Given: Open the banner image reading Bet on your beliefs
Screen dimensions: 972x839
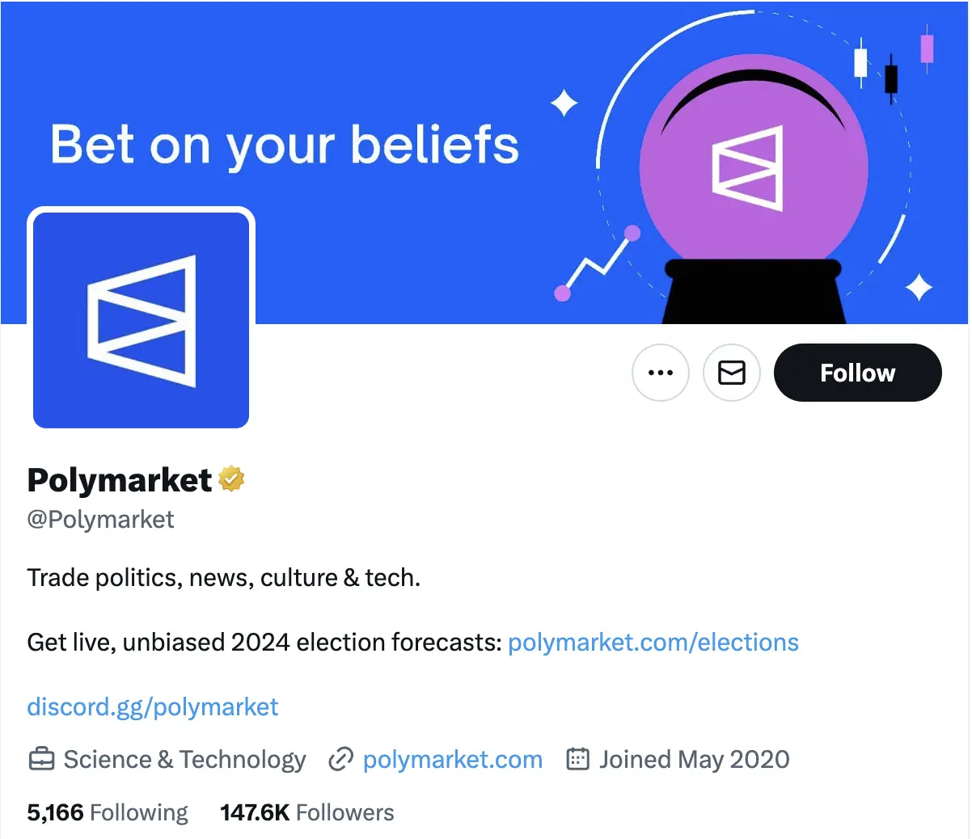Looking at the screenshot, I should click(x=285, y=145).
